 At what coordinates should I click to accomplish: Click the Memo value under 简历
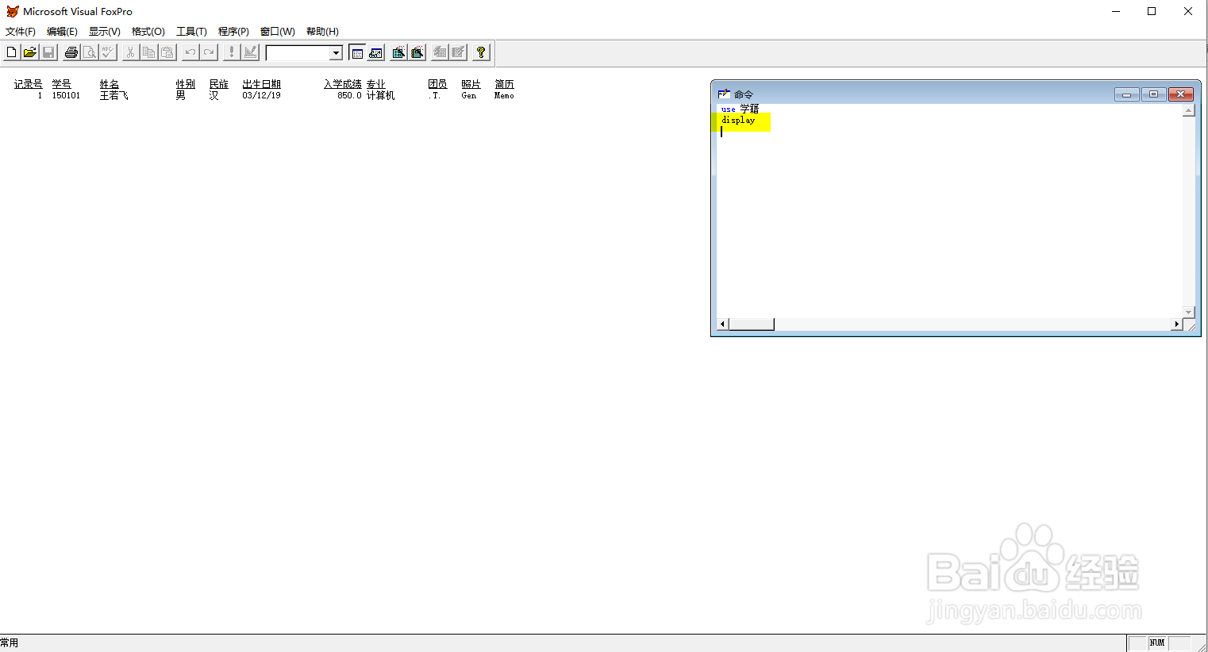(x=504, y=95)
